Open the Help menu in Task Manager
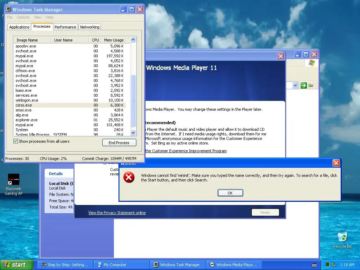360x270 pixels. (x=49, y=17)
